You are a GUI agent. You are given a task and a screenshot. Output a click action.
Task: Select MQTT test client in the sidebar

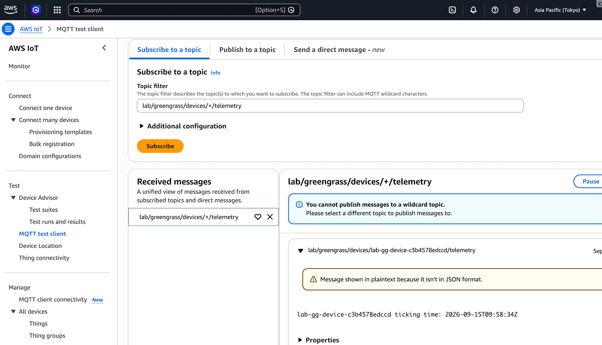pyautogui.click(x=42, y=234)
